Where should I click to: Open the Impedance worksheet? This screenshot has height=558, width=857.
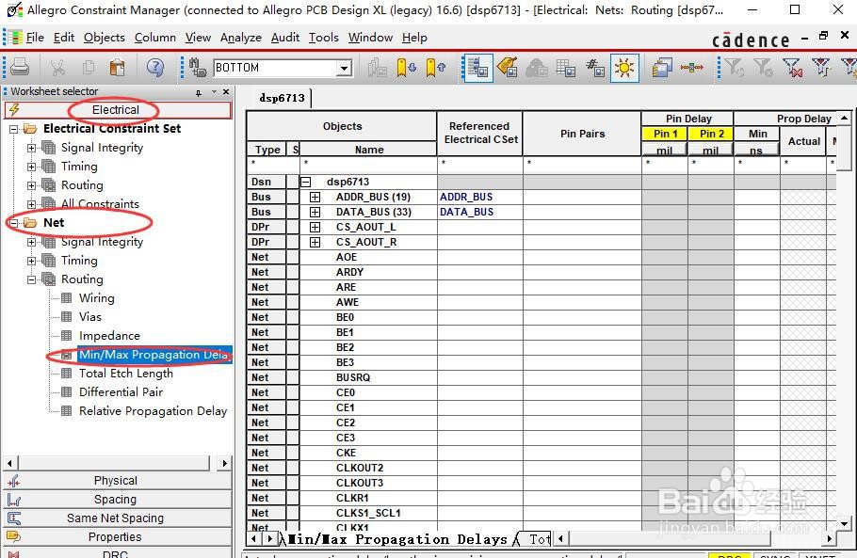(x=109, y=336)
